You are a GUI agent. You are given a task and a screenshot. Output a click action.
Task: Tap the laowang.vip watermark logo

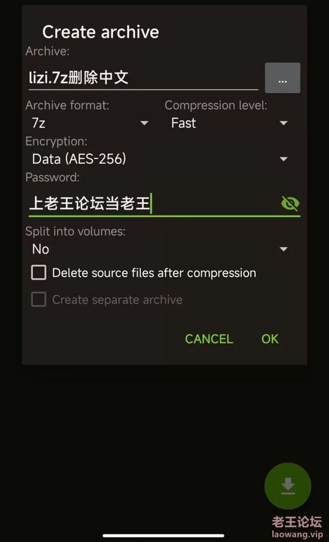tap(296, 527)
